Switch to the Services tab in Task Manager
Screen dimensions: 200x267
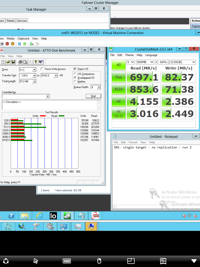tap(22, 21)
